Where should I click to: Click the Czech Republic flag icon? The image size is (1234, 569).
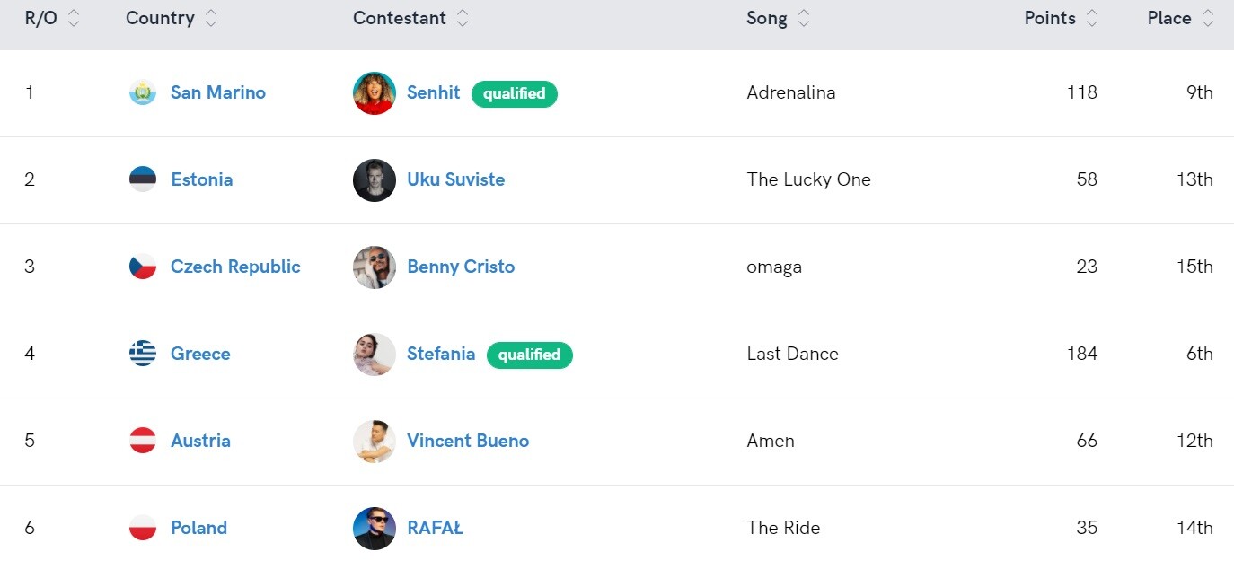[143, 267]
